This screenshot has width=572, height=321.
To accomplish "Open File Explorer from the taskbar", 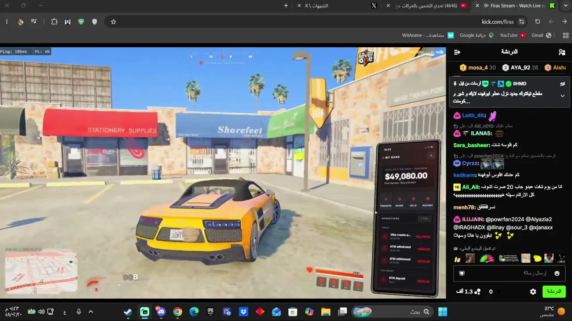I will (x=325, y=312).
